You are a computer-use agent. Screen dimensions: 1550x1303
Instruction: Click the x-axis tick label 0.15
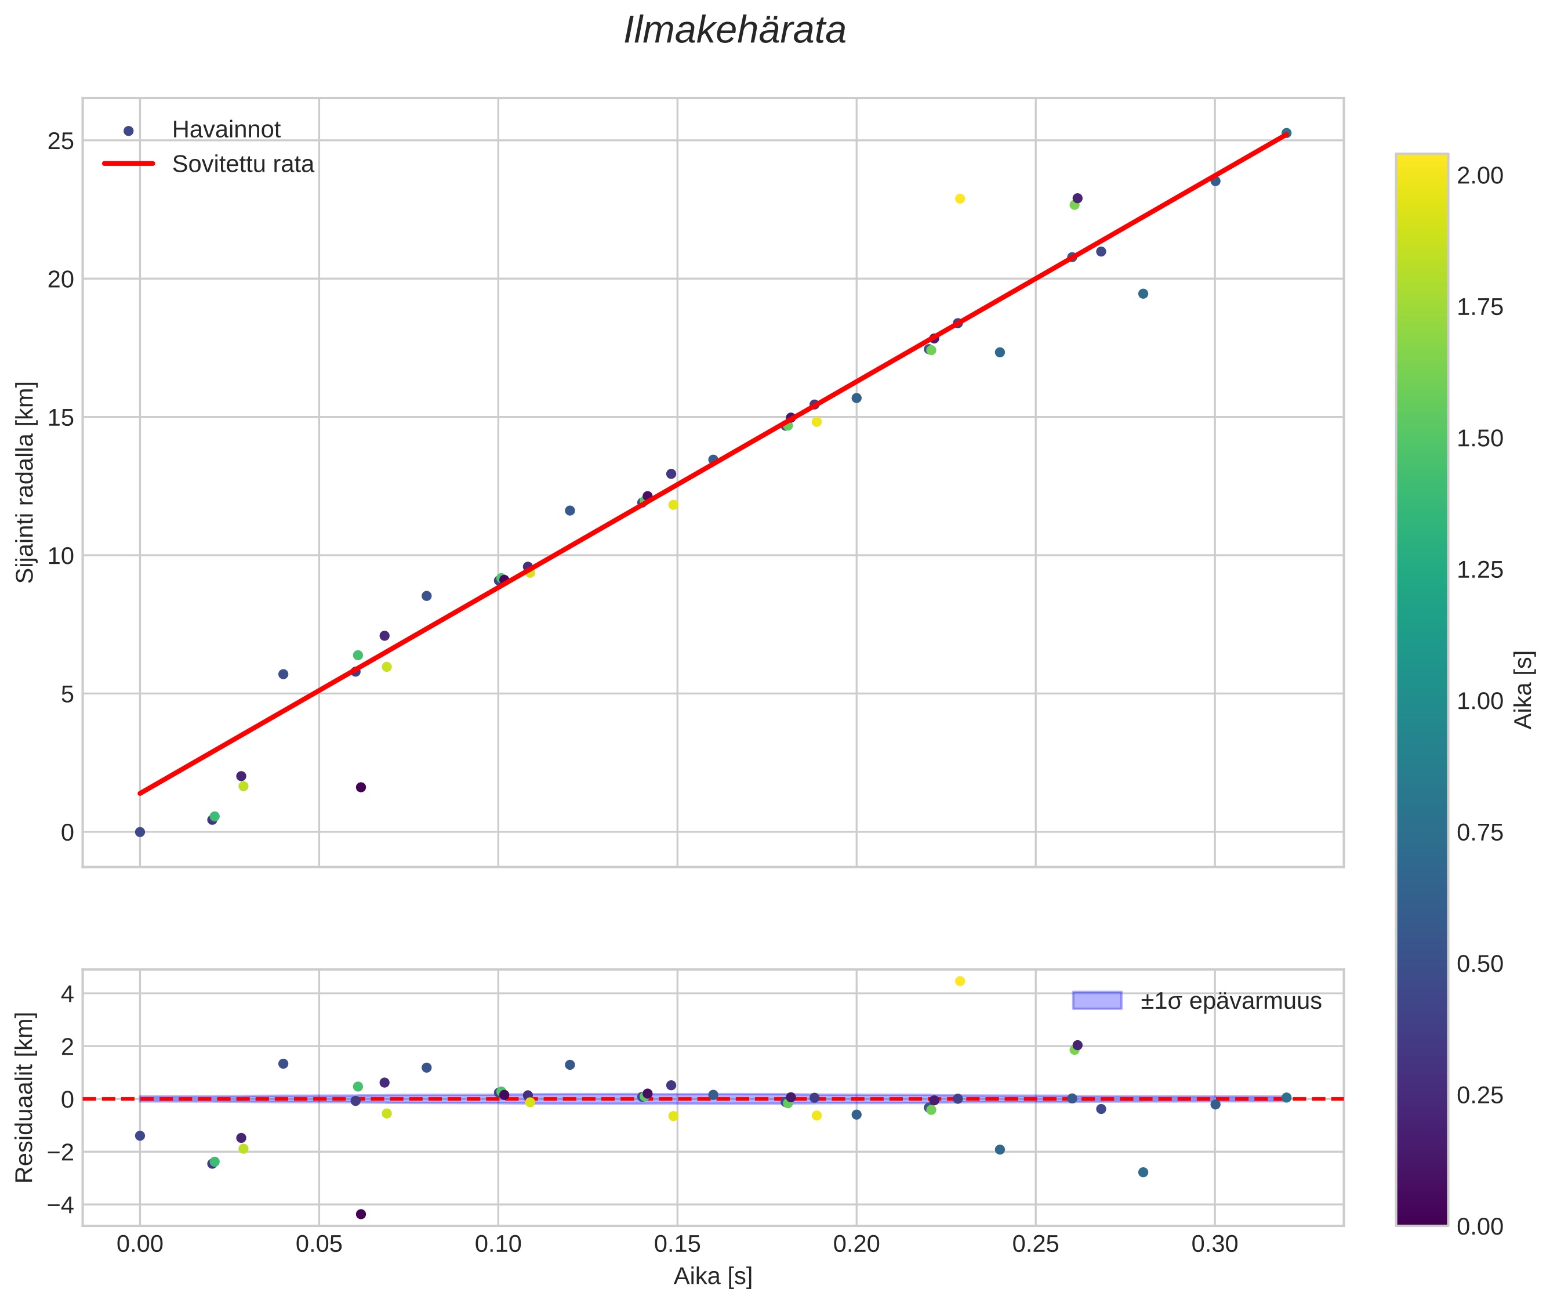click(x=677, y=1244)
